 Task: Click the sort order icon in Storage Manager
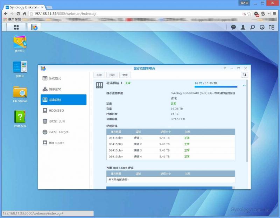tap(244, 75)
